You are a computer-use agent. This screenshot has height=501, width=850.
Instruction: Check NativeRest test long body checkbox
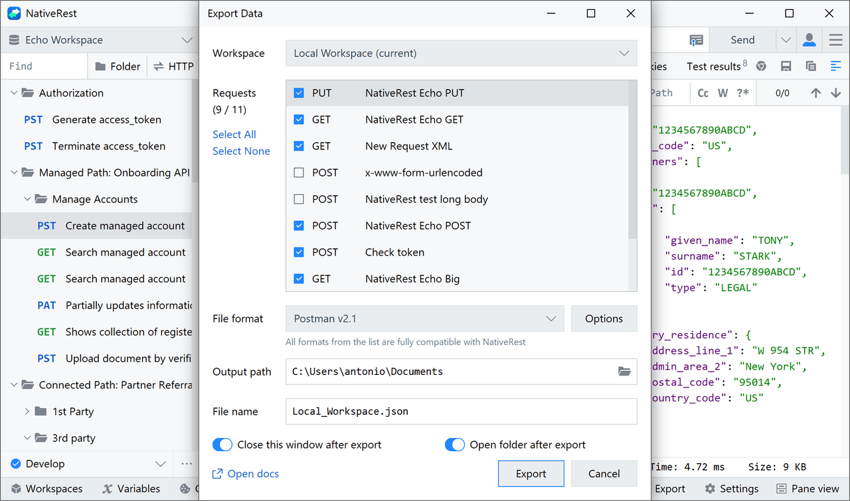click(x=299, y=199)
